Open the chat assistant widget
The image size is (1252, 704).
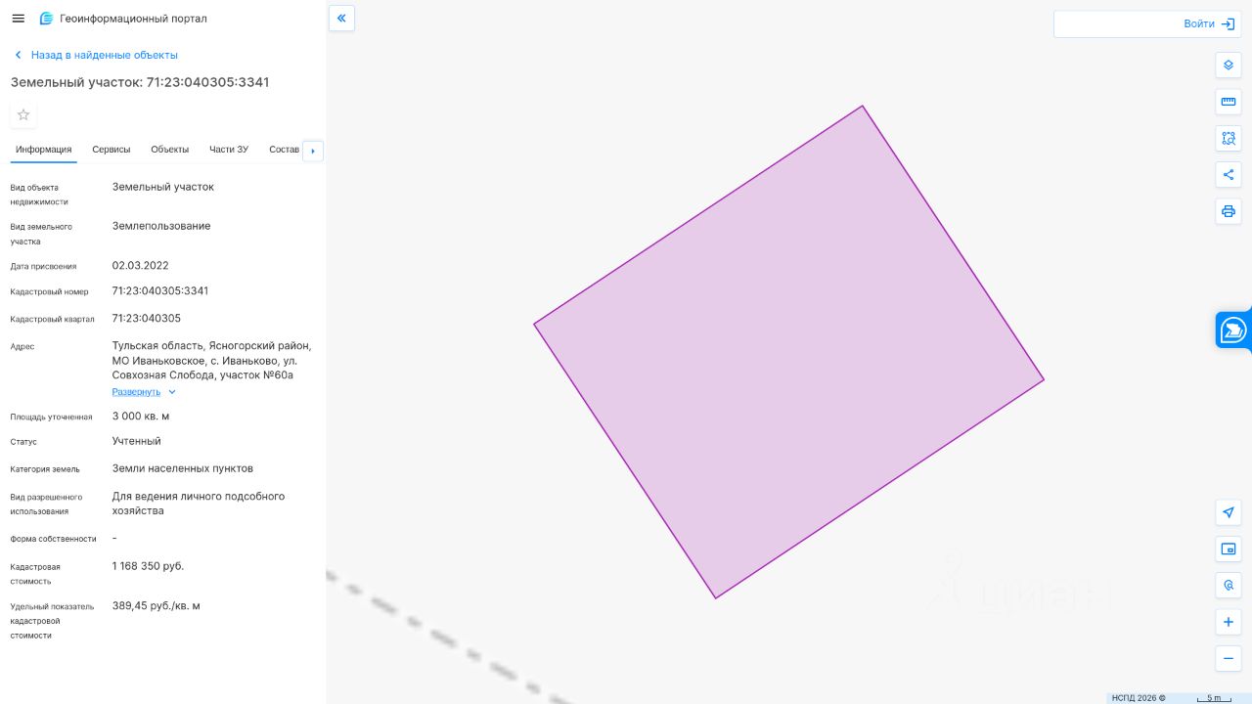(1232, 330)
